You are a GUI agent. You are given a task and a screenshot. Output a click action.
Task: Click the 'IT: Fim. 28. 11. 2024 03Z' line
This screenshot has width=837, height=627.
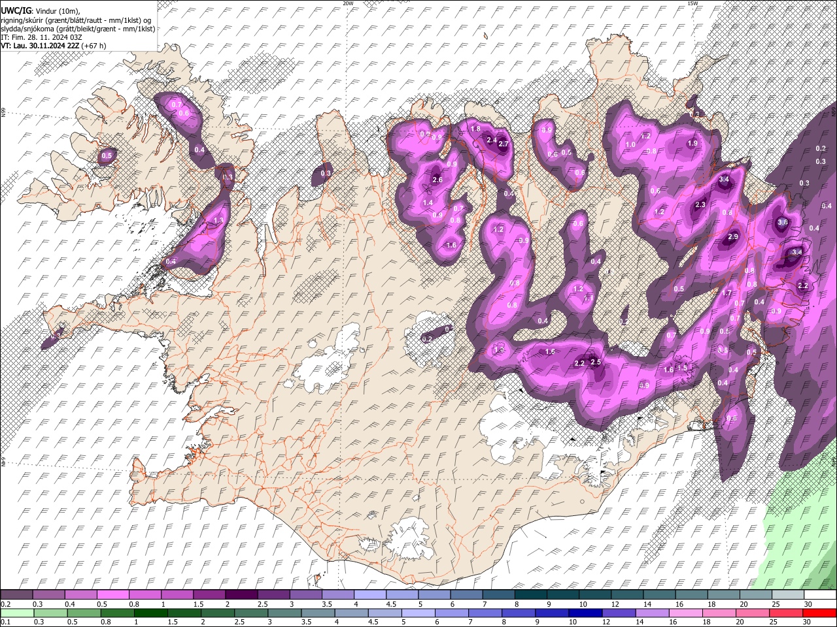41,37
